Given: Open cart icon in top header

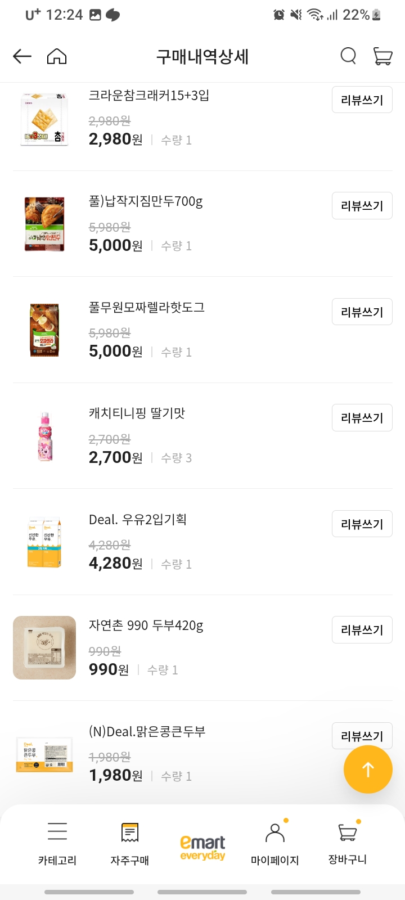Looking at the screenshot, I should click(382, 56).
